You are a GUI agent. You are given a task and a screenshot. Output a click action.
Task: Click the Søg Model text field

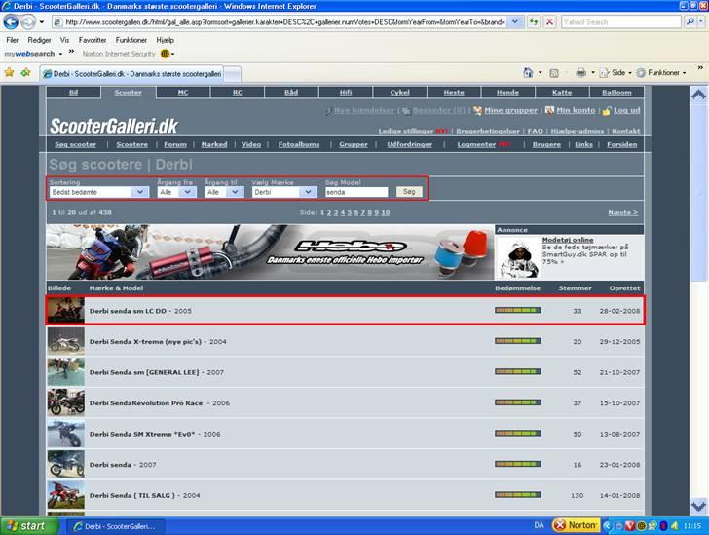coord(356,192)
